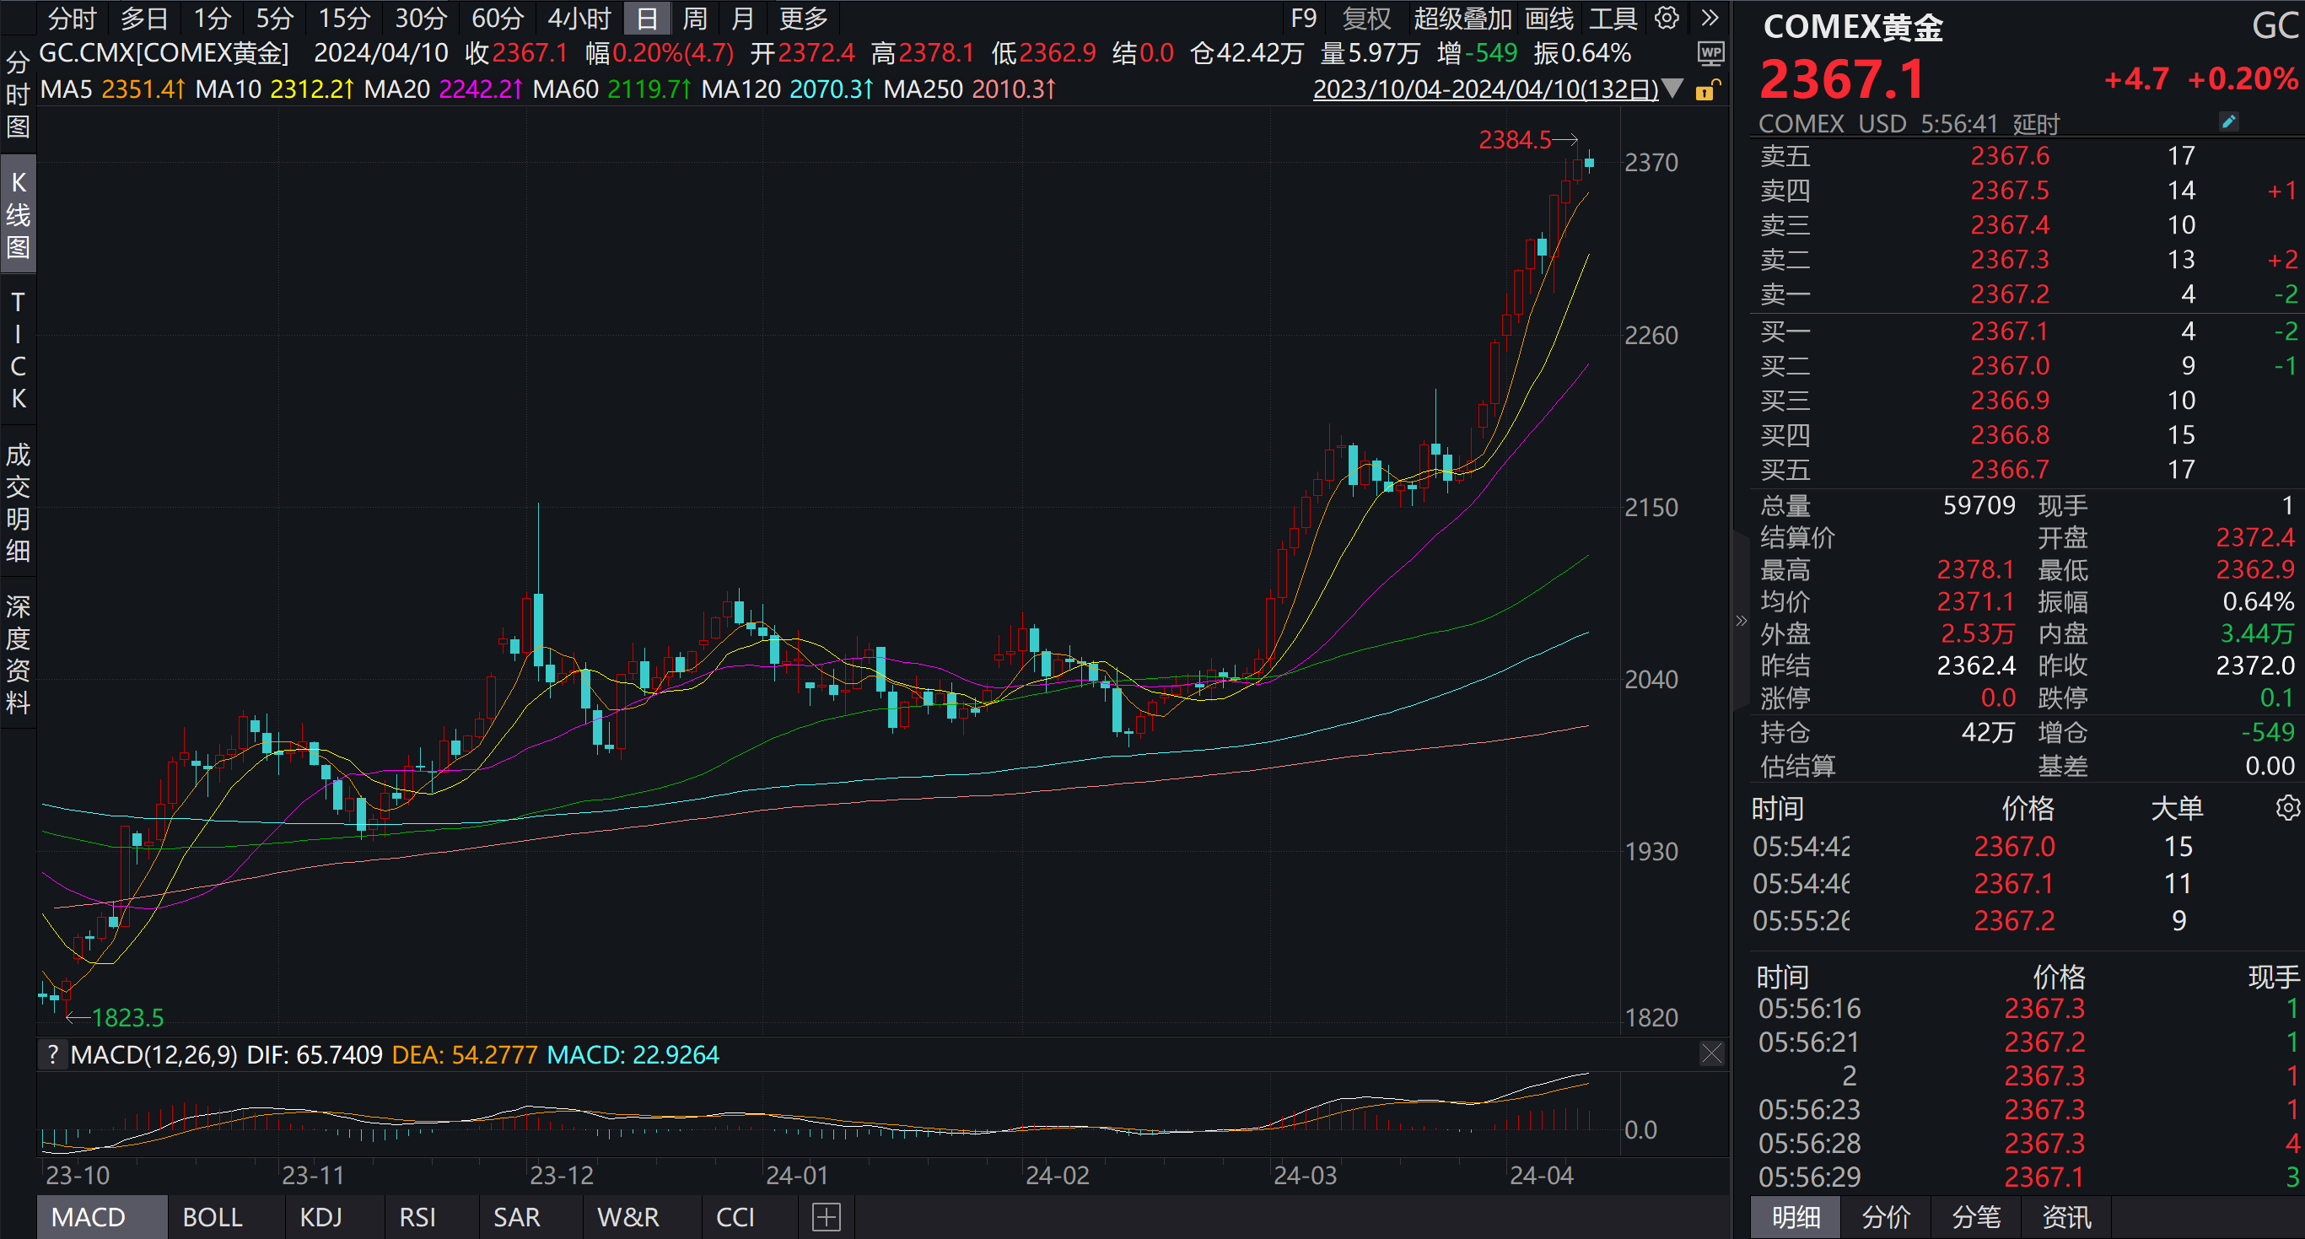The width and height of the screenshot is (2305, 1239).
Task: Open chart settings gear in toolbar
Action: tap(1666, 18)
